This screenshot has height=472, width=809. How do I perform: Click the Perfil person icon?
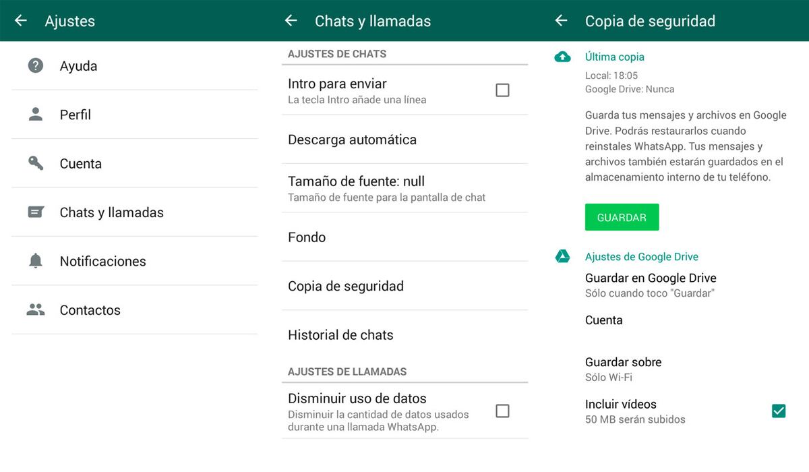35,114
